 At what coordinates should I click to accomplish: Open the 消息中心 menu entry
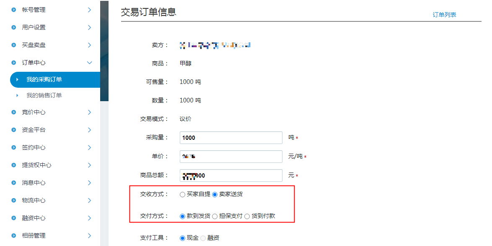pos(34,183)
